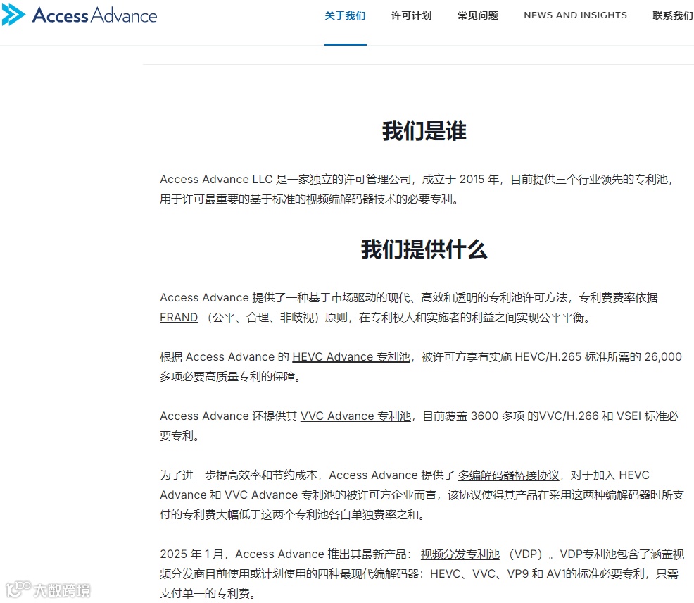Open the 关于我们 menu item
Screen dimensions: 694x603
point(345,15)
